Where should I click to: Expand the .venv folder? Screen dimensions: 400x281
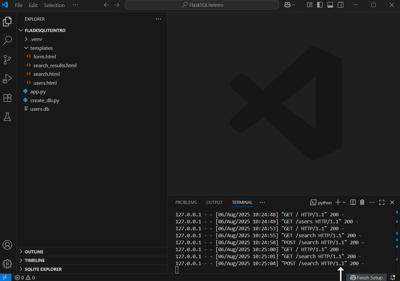[36, 39]
